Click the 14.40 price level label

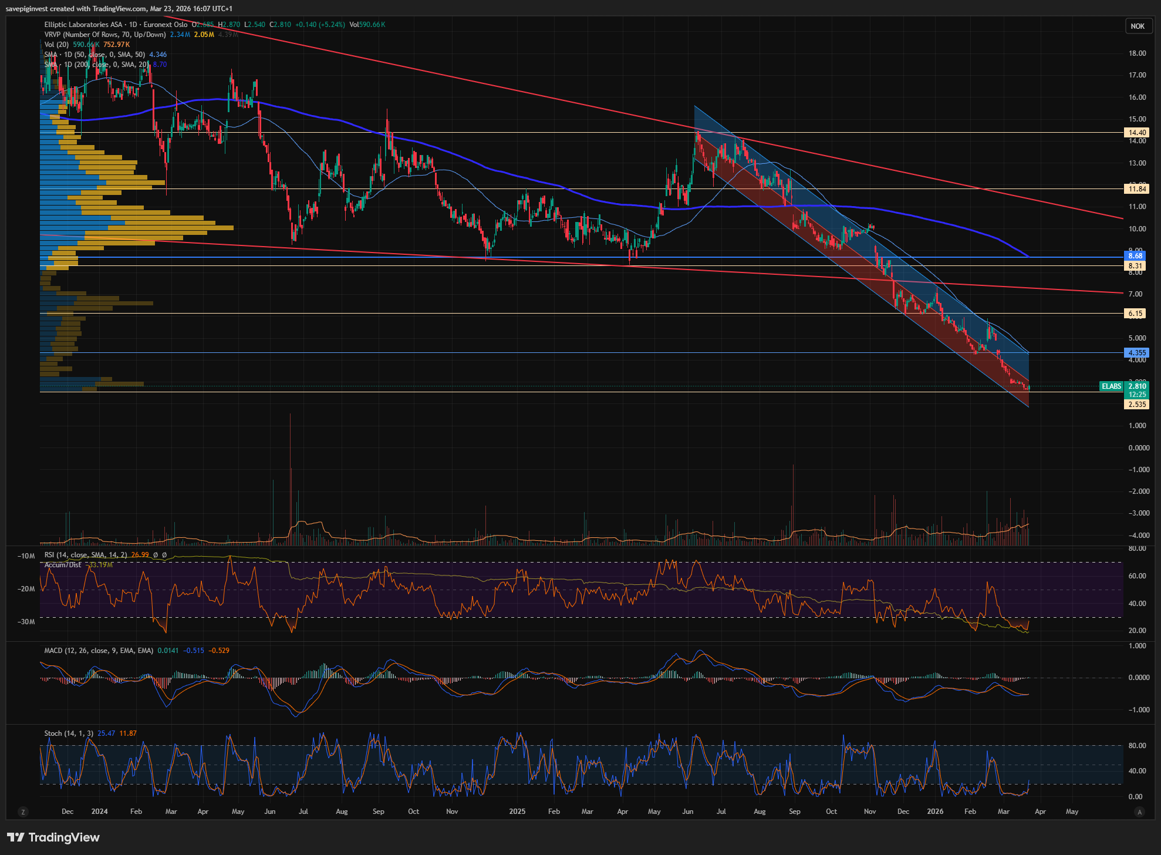pyautogui.click(x=1137, y=133)
